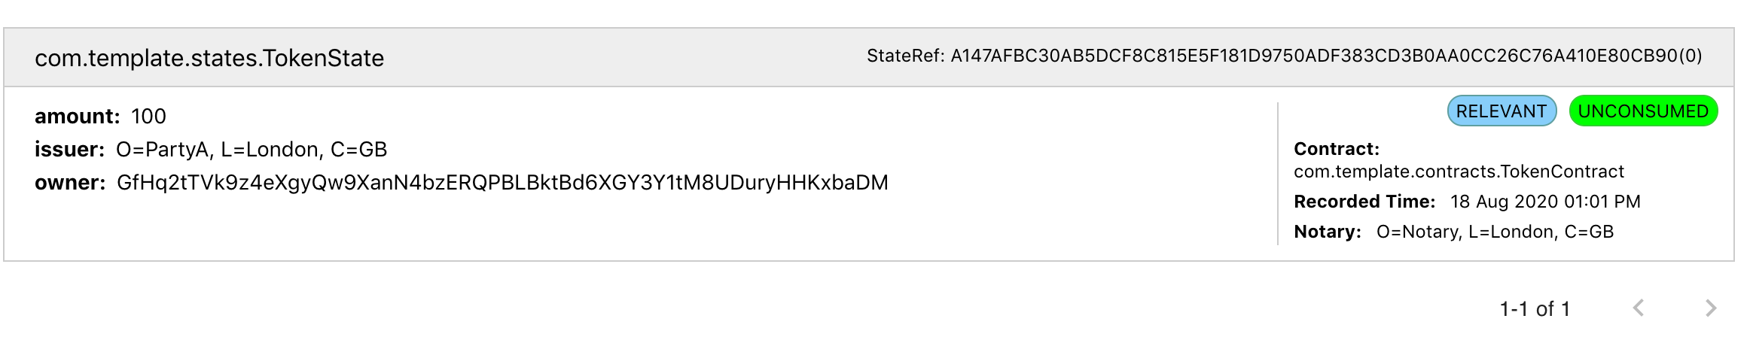Image resolution: width=1750 pixels, height=343 pixels.
Task: Click the issuer field label
Action: coord(69,150)
